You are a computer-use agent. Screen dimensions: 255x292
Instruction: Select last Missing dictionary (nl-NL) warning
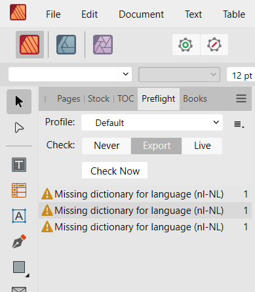[x=146, y=227]
